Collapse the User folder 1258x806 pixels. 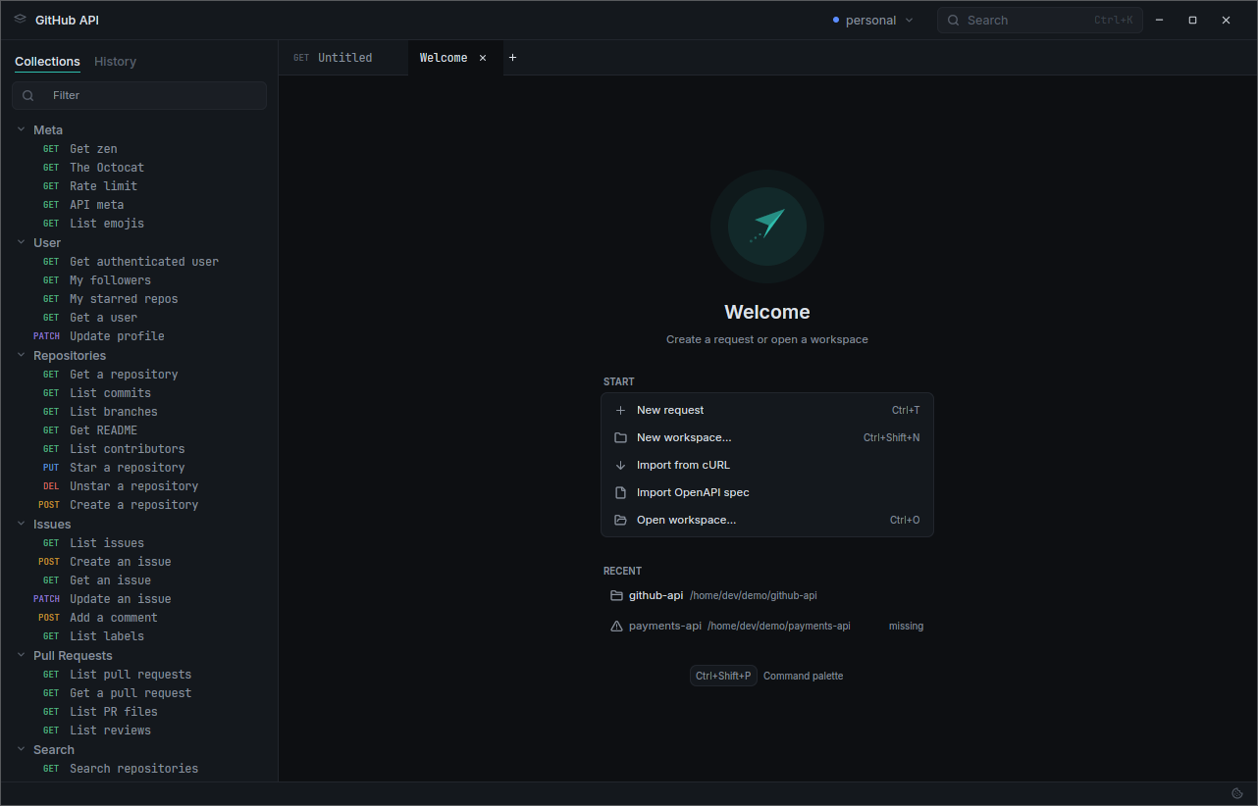click(22, 242)
